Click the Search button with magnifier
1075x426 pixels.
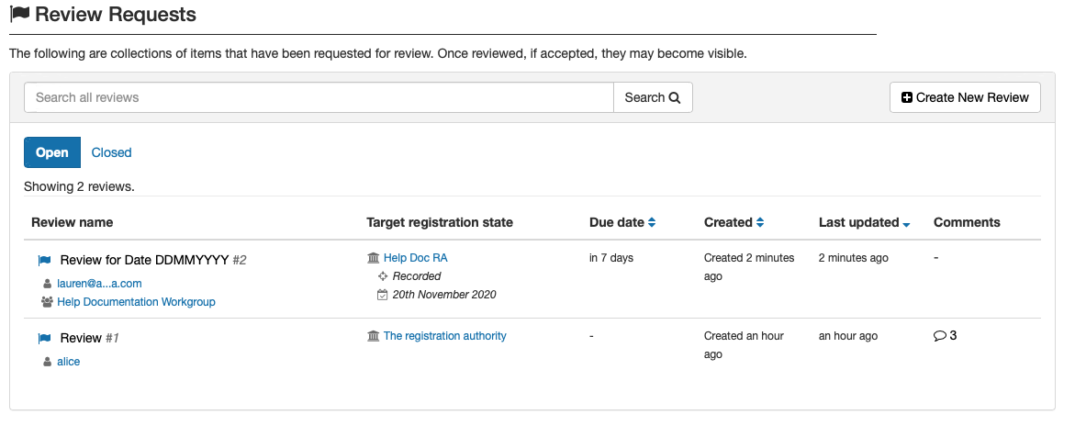653,97
